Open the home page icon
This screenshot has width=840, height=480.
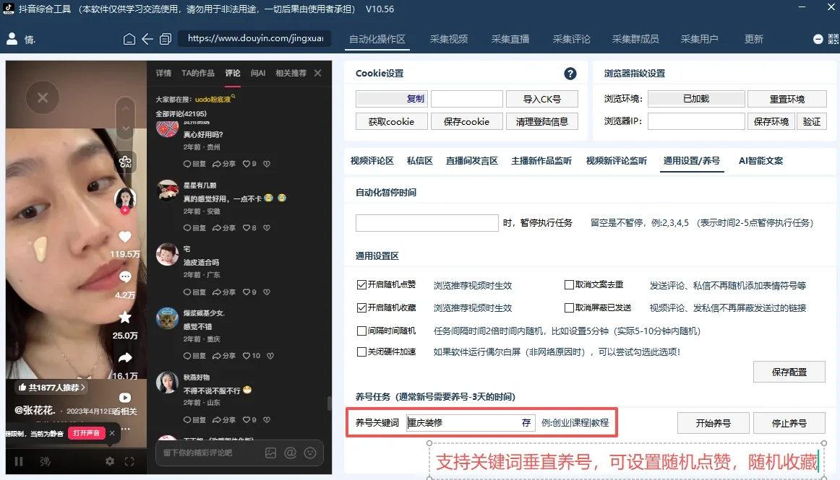click(x=129, y=39)
